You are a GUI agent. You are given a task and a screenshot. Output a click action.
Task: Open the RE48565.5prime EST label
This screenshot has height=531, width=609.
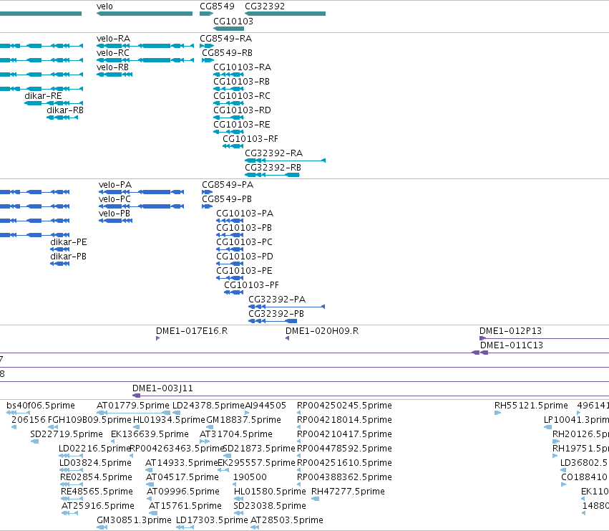tap(97, 492)
